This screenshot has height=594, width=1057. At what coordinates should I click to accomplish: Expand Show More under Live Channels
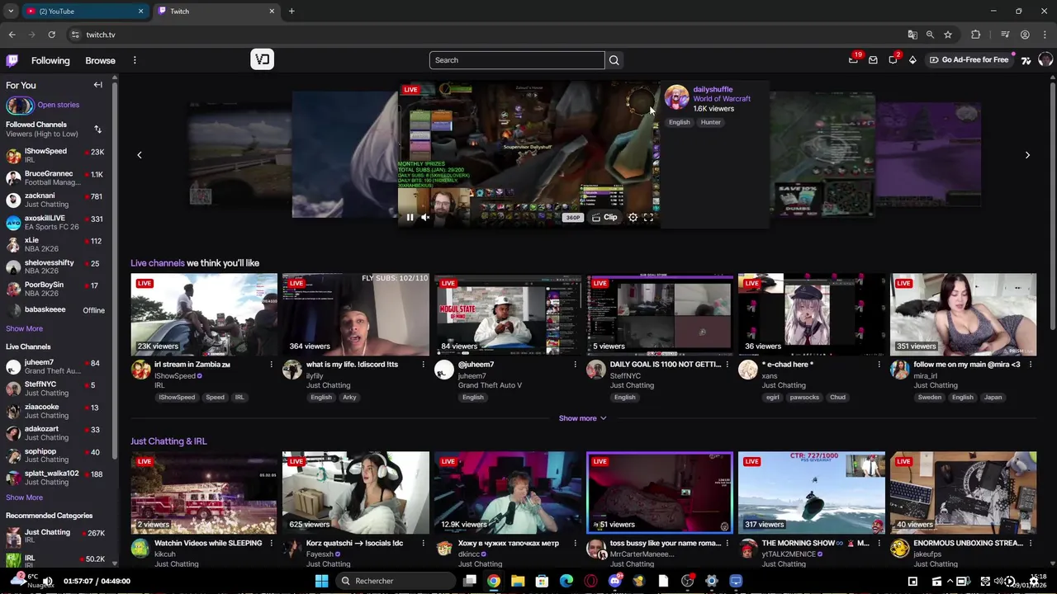[24, 497]
